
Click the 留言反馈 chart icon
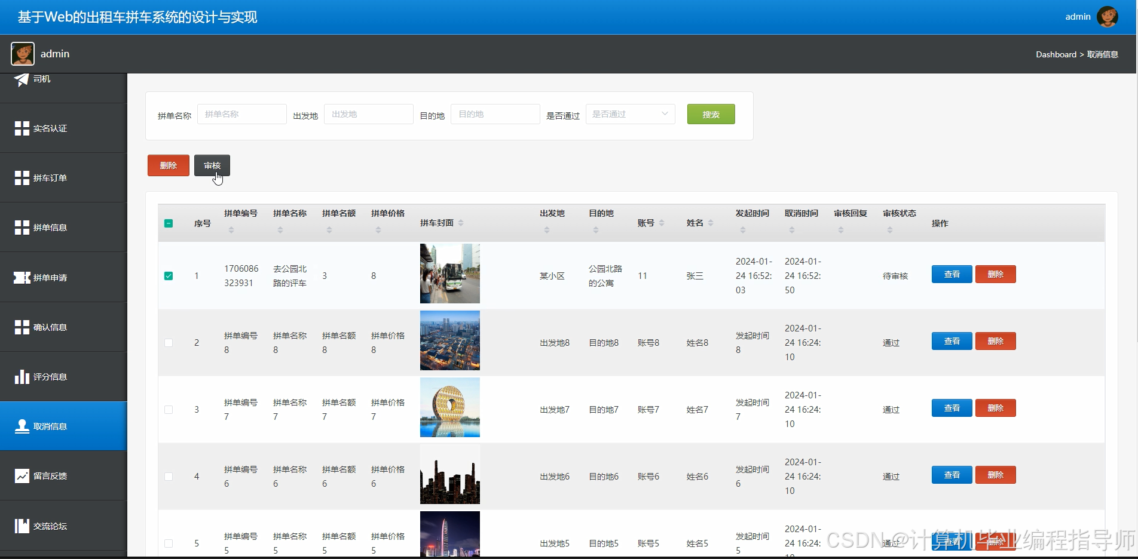pyautogui.click(x=22, y=476)
